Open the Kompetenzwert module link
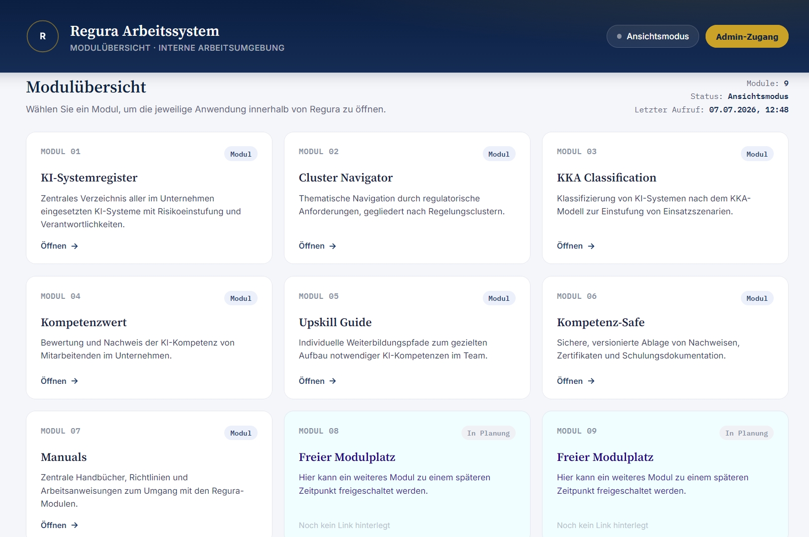Screen dimensions: 809x537 tap(60, 381)
